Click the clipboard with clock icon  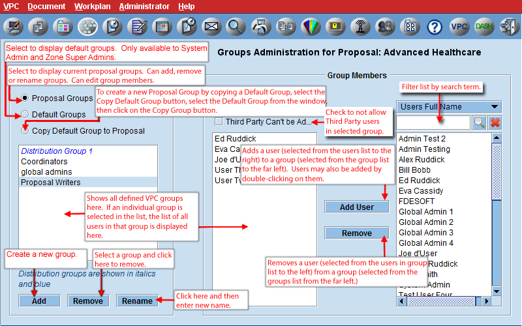coord(187,27)
